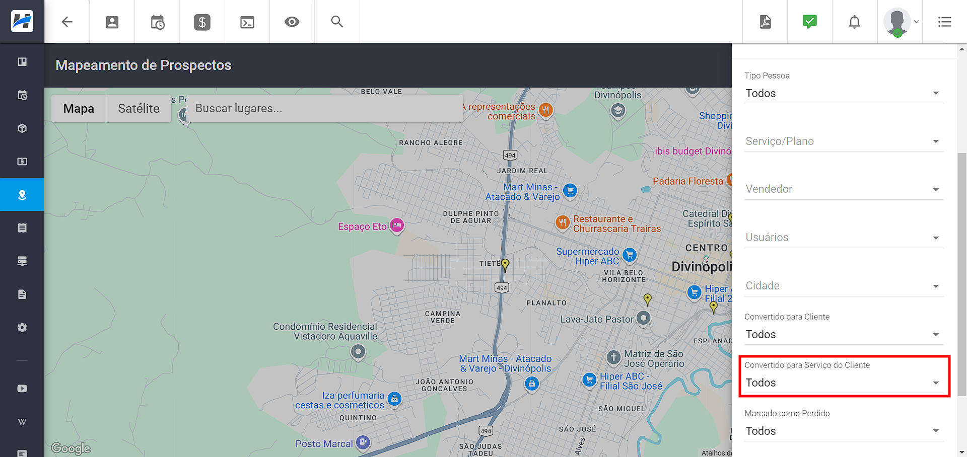967x457 pixels.
Task: Open the sidebar calendar clock icon
Action: tap(22, 95)
